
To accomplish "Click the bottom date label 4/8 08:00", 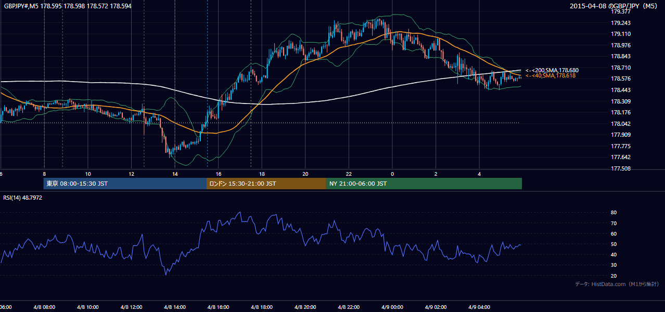I will coord(44,307).
